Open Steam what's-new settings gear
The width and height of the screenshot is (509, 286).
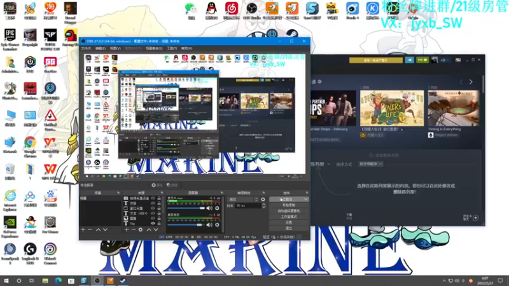(x=320, y=82)
